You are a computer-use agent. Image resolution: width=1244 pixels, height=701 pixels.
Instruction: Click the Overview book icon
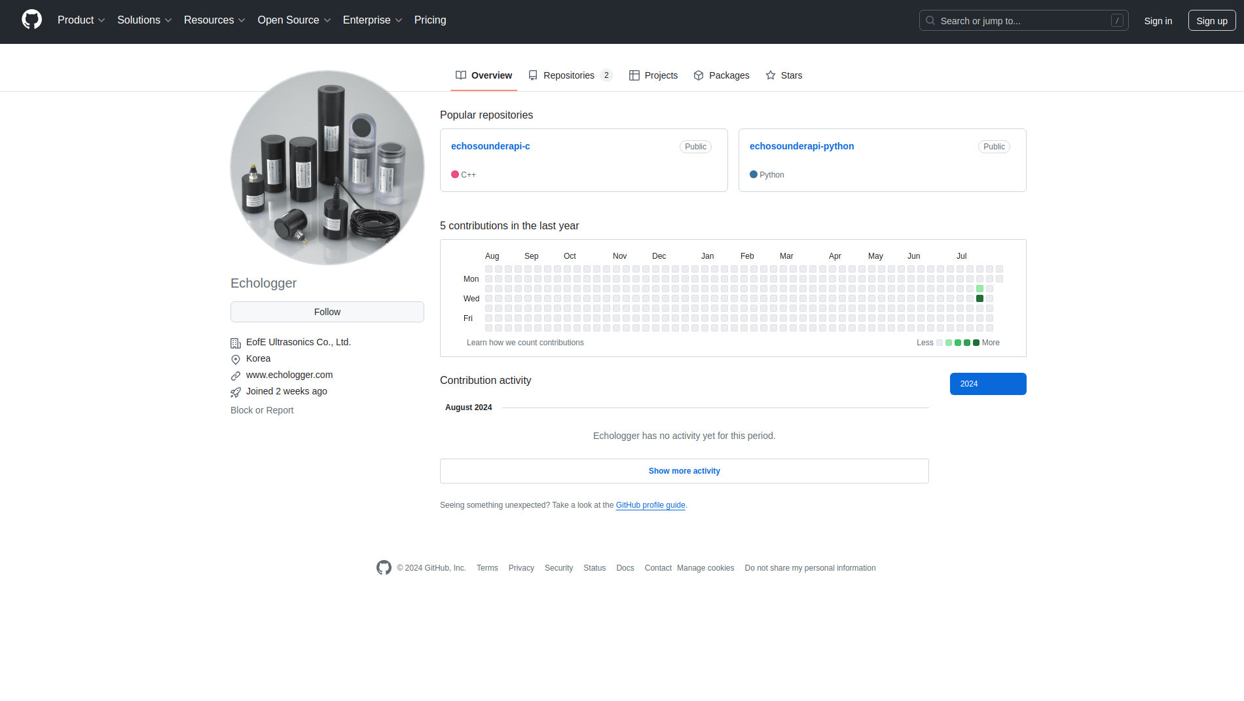[x=461, y=75]
